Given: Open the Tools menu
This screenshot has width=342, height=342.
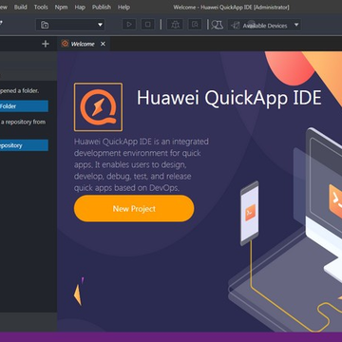Looking at the screenshot, I should [41, 7].
